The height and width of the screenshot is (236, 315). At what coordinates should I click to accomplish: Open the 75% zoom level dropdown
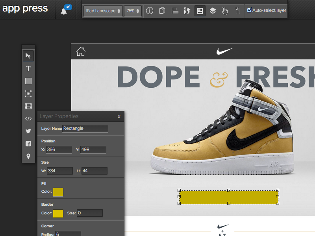(133, 11)
